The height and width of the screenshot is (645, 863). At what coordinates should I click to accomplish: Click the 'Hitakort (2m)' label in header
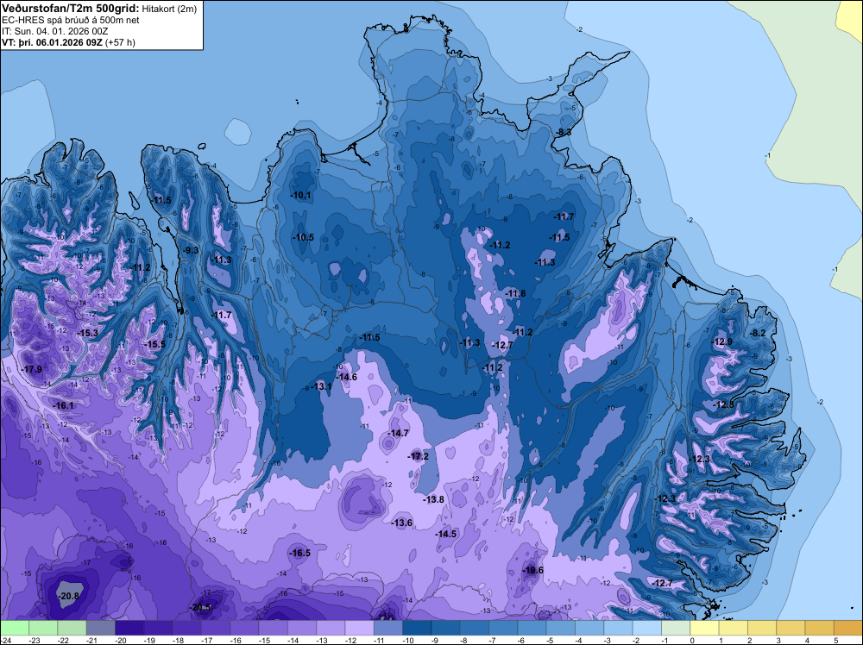tap(168, 8)
